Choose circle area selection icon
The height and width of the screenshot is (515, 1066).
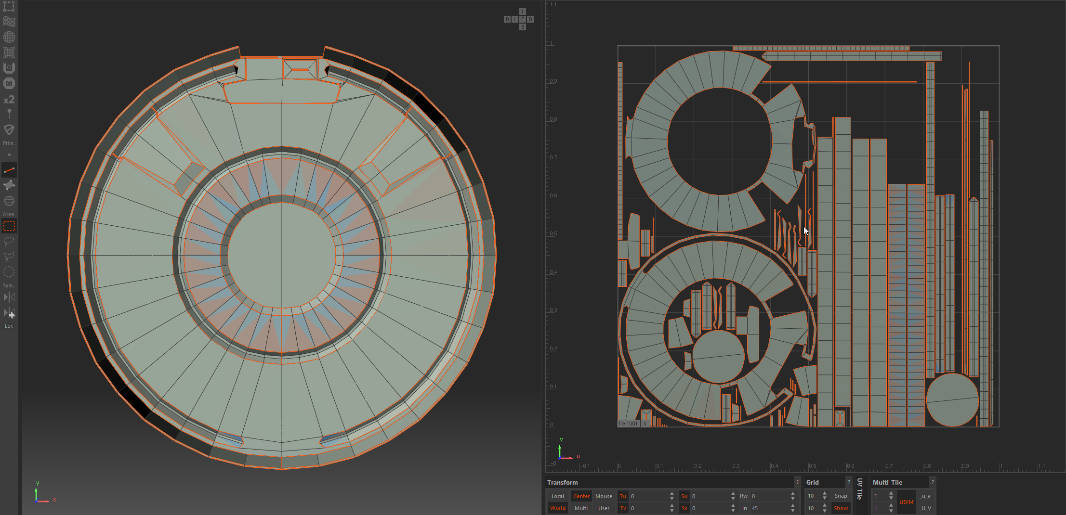pos(9,272)
